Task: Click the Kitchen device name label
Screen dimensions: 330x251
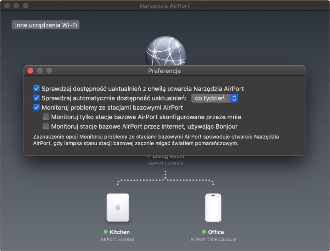Action: (120, 232)
